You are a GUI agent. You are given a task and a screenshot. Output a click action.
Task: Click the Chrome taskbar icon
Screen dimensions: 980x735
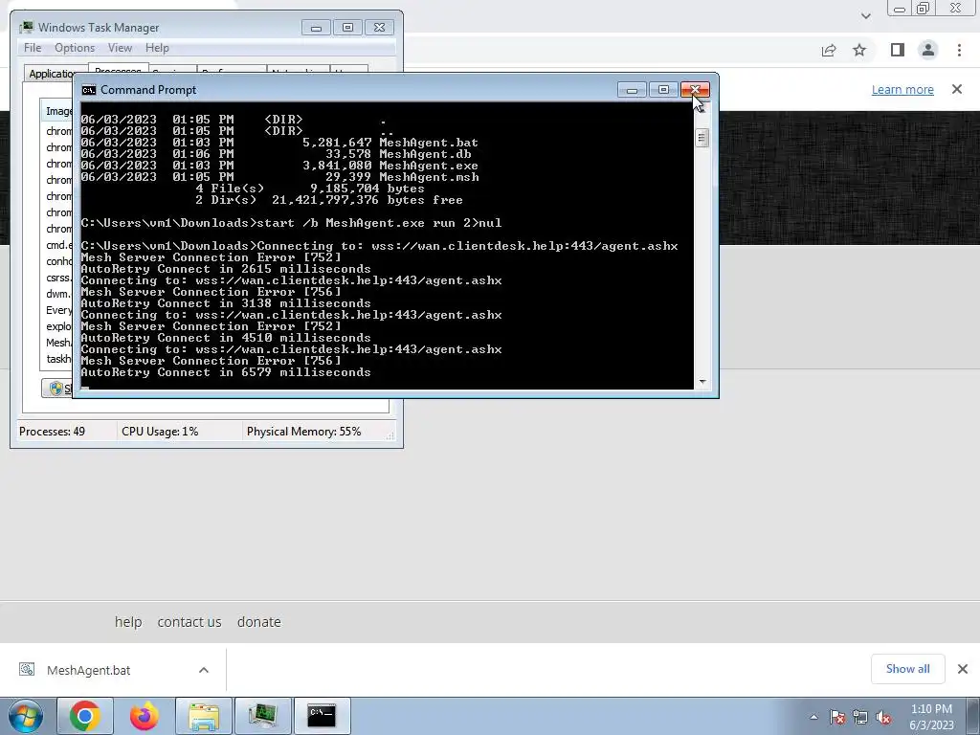click(x=85, y=716)
